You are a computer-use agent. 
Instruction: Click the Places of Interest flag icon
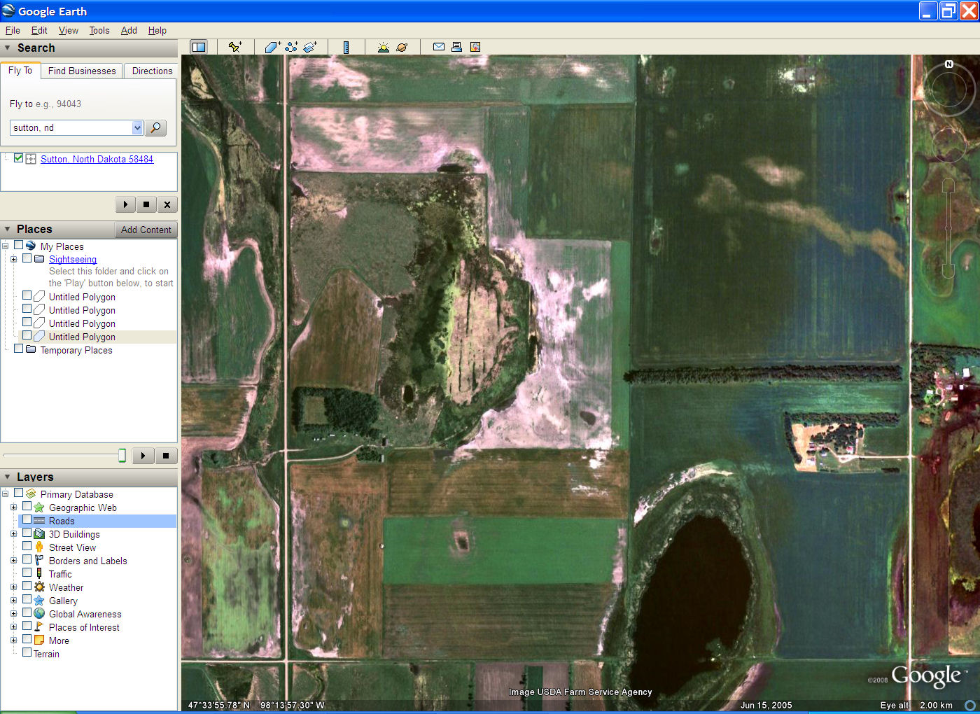coord(39,627)
